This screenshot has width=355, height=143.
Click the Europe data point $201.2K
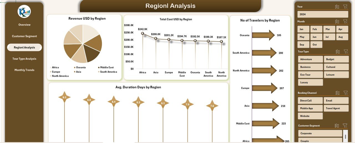pyautogui.click(x=169, y=39)
